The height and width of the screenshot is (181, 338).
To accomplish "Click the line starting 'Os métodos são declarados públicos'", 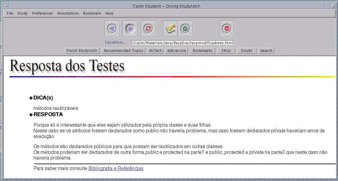I will [129, 147].
